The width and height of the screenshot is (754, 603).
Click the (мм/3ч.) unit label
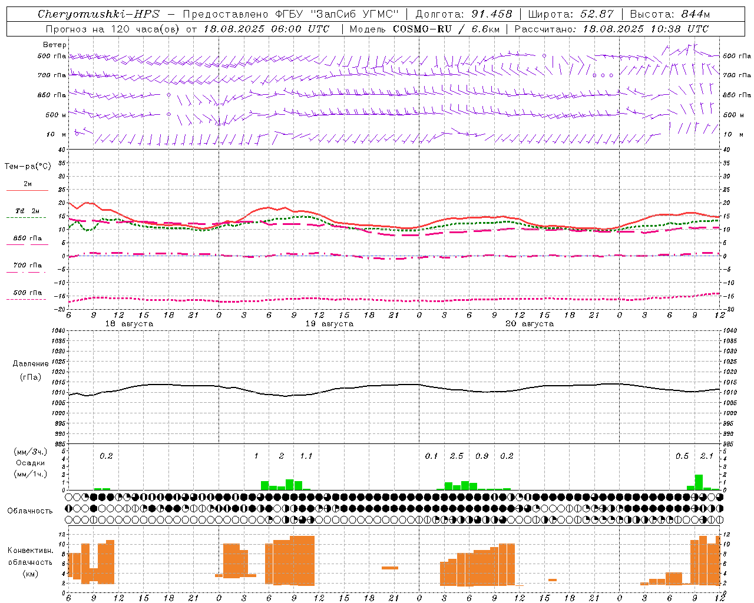(x=31, y=452)
